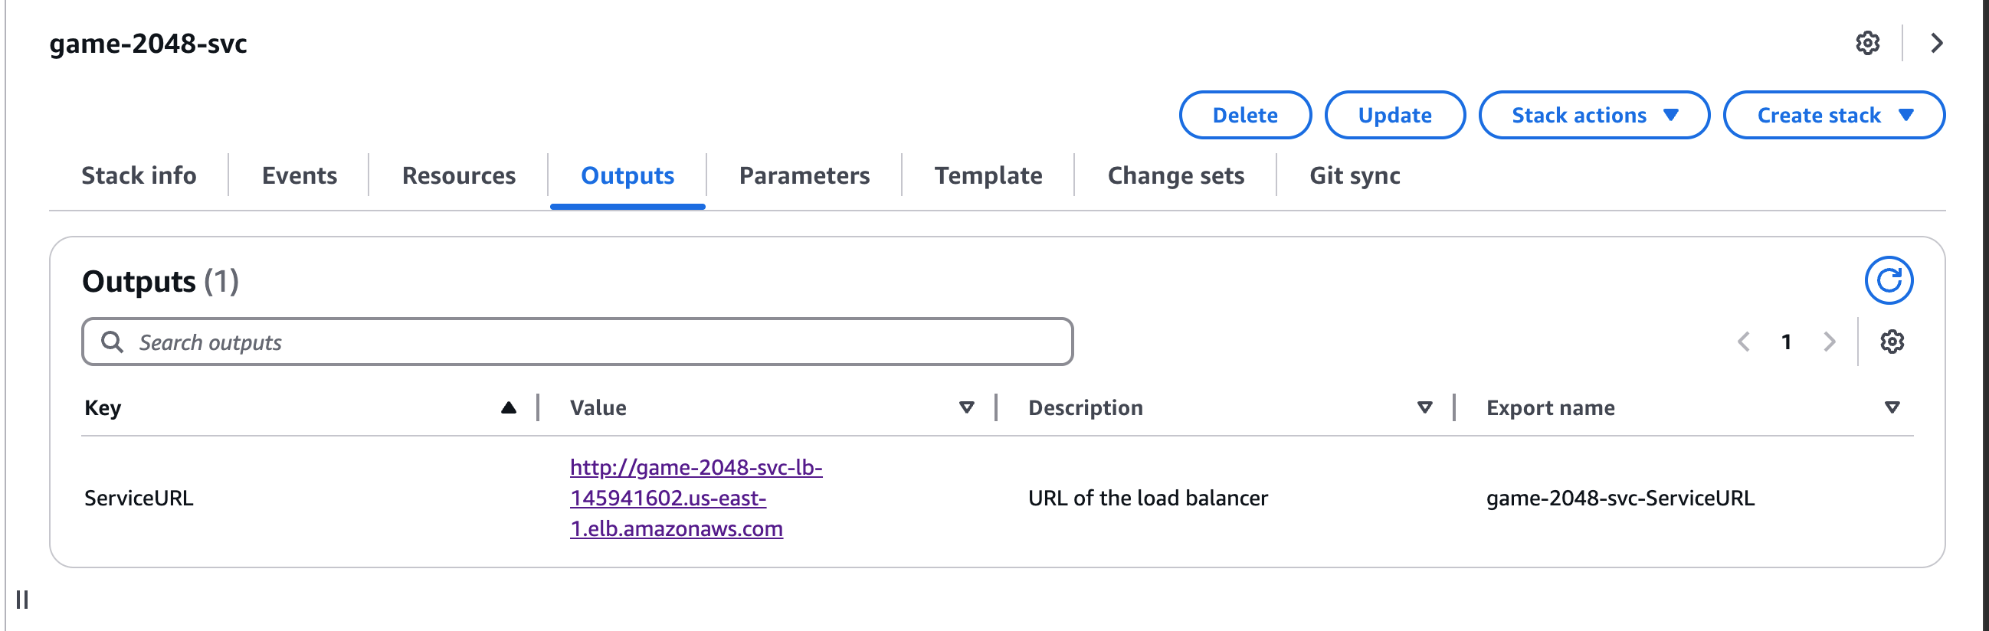Sort by Key column ascending arrow
This screenshot has width=1989, height=631.
[x=508, y=407]
